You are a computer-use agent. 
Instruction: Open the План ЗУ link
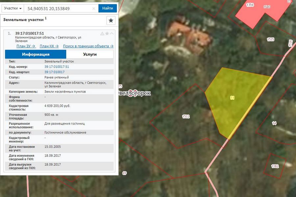coord(26,46)
